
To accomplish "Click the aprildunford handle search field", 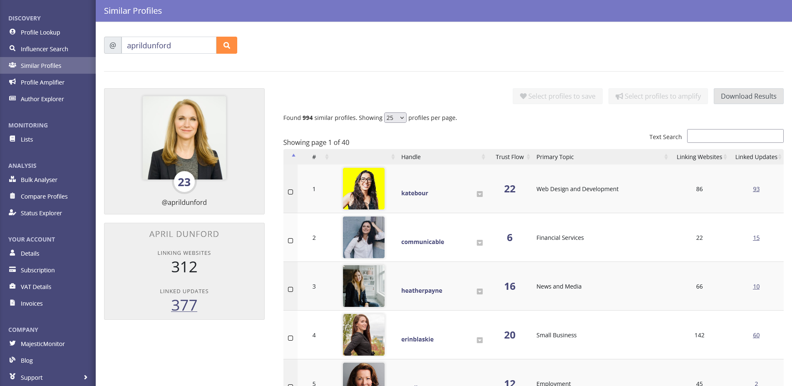I will tap(169, 45).
